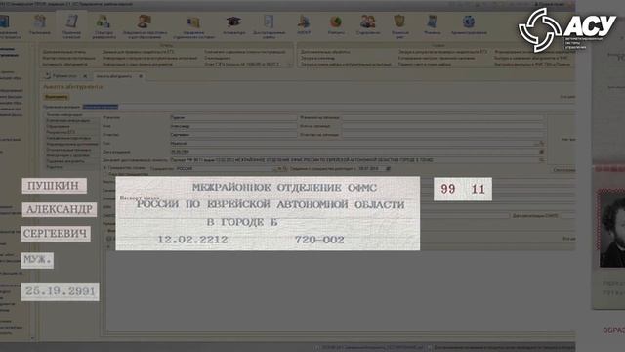Select Поданные документы in form sidebar

click(65, 161)
